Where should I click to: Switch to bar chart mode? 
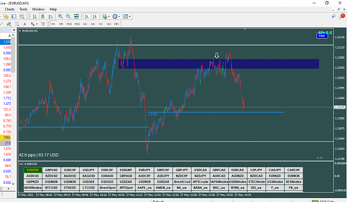(34, 16)
